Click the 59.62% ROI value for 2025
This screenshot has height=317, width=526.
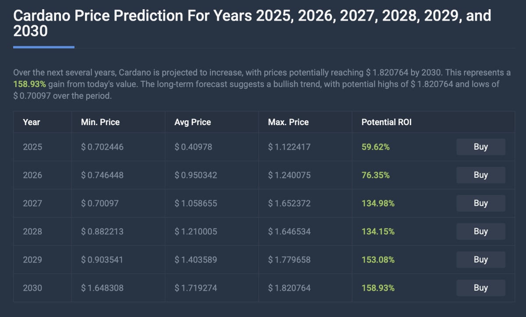click(x=376, y=147)
